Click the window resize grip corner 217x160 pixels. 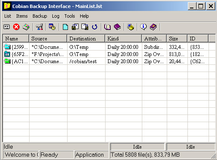point(214,156)
